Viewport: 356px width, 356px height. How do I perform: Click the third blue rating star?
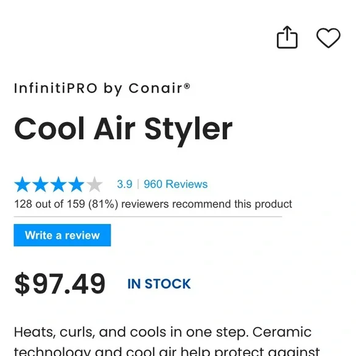[x=58, y=184]
